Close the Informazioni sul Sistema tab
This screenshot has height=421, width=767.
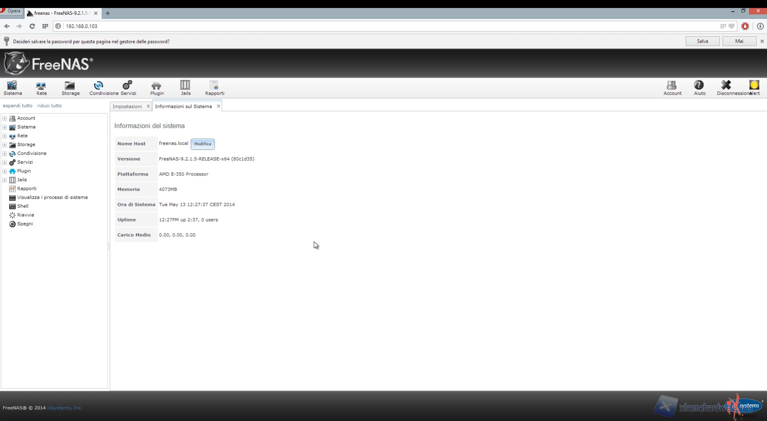[x=218, y=106]
